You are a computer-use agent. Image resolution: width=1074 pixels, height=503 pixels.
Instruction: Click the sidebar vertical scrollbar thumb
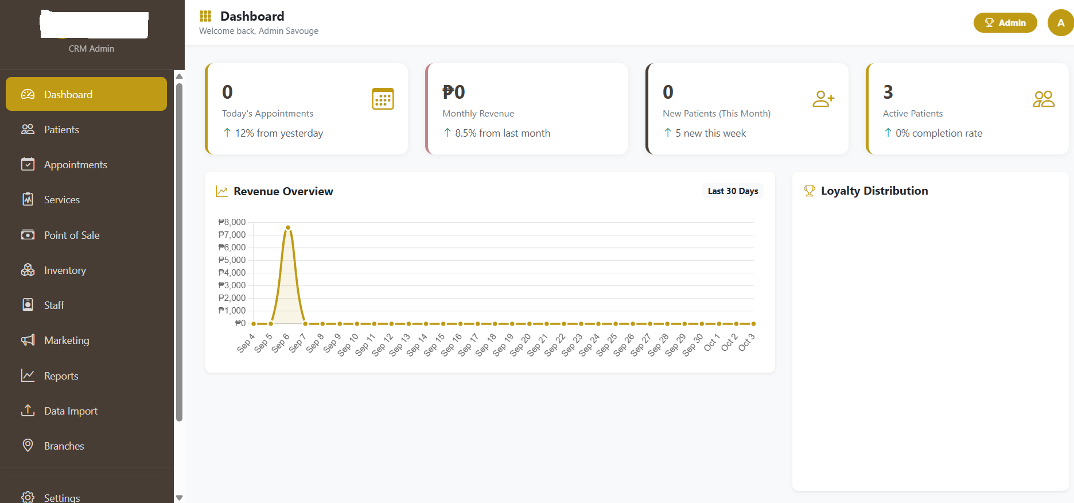(x=179, y=253)
